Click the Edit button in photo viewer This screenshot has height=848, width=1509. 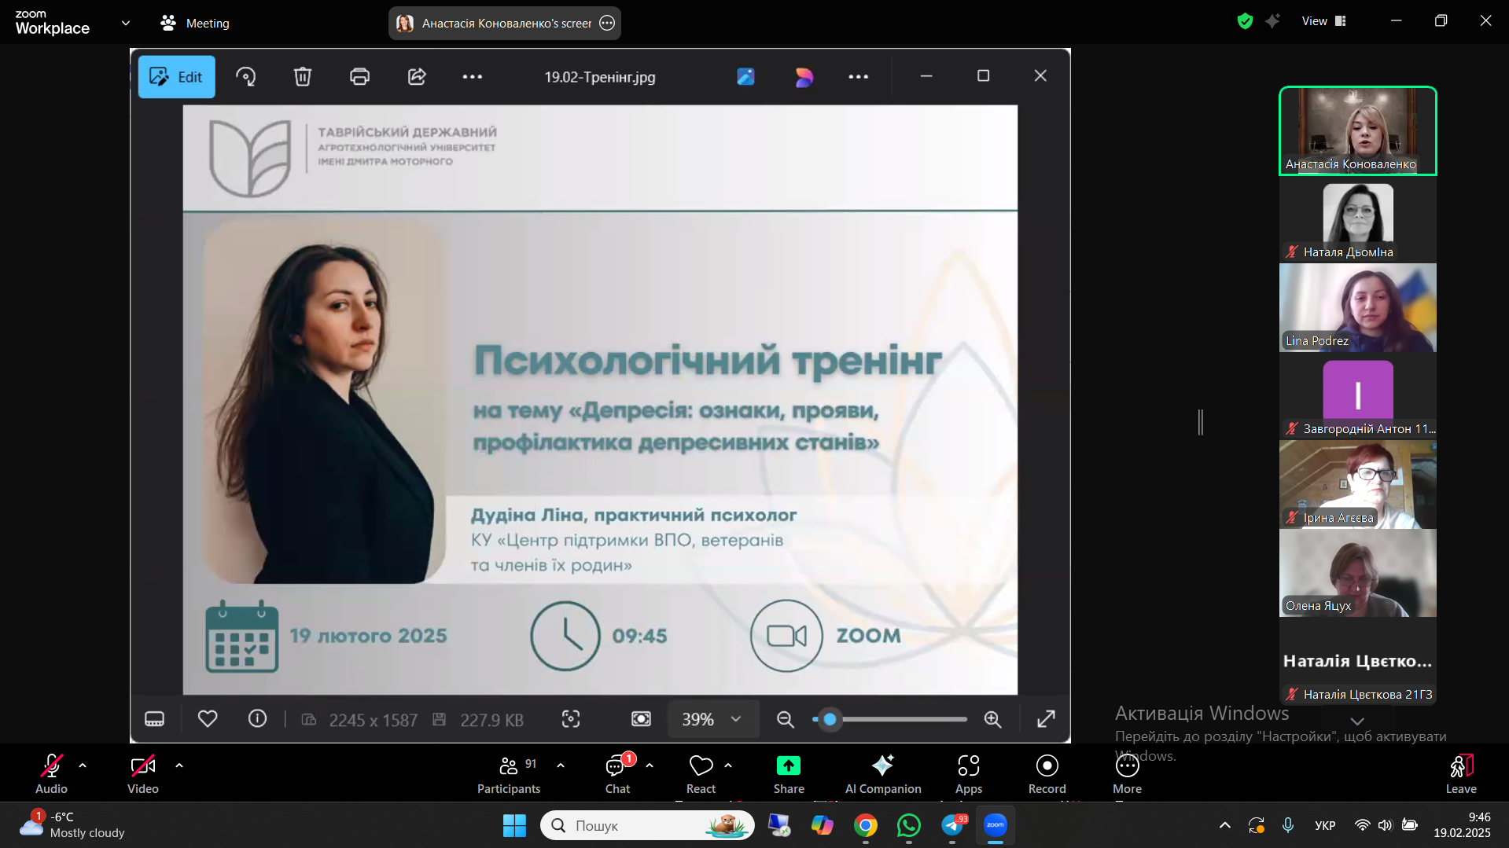pyautogui.click(x=176, y=77)
